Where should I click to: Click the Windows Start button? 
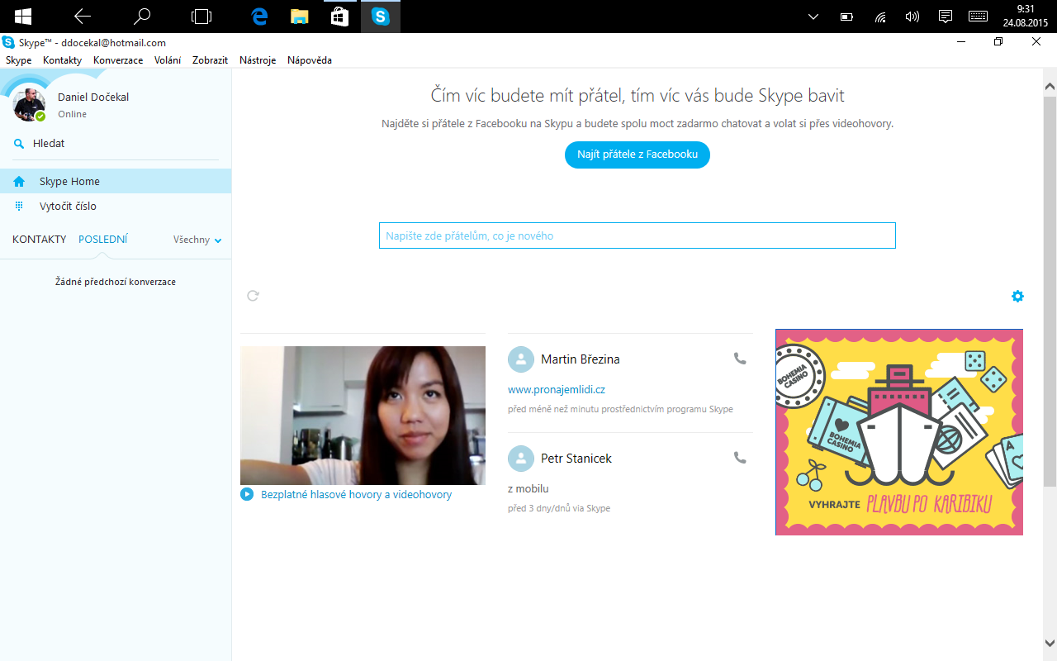click(22, 16)
